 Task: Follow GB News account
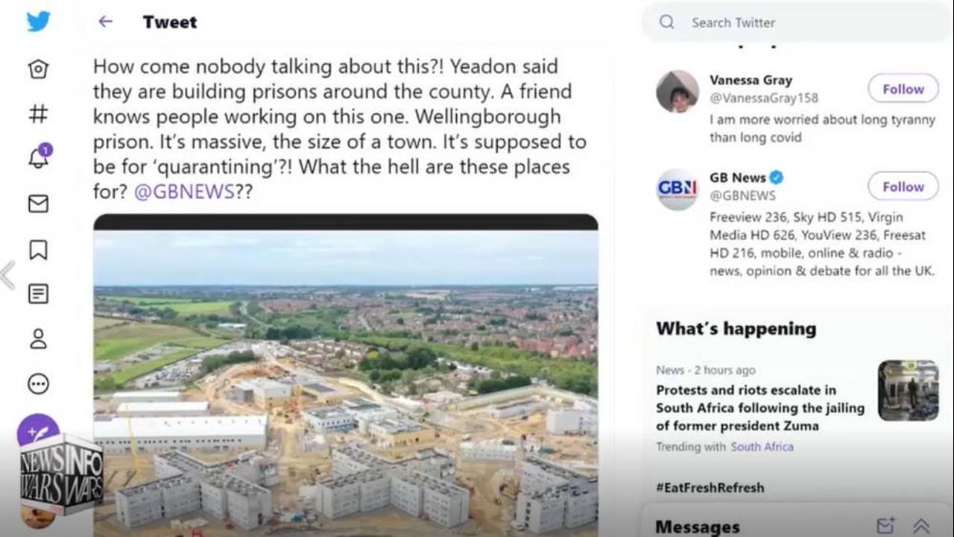(903, 186)
